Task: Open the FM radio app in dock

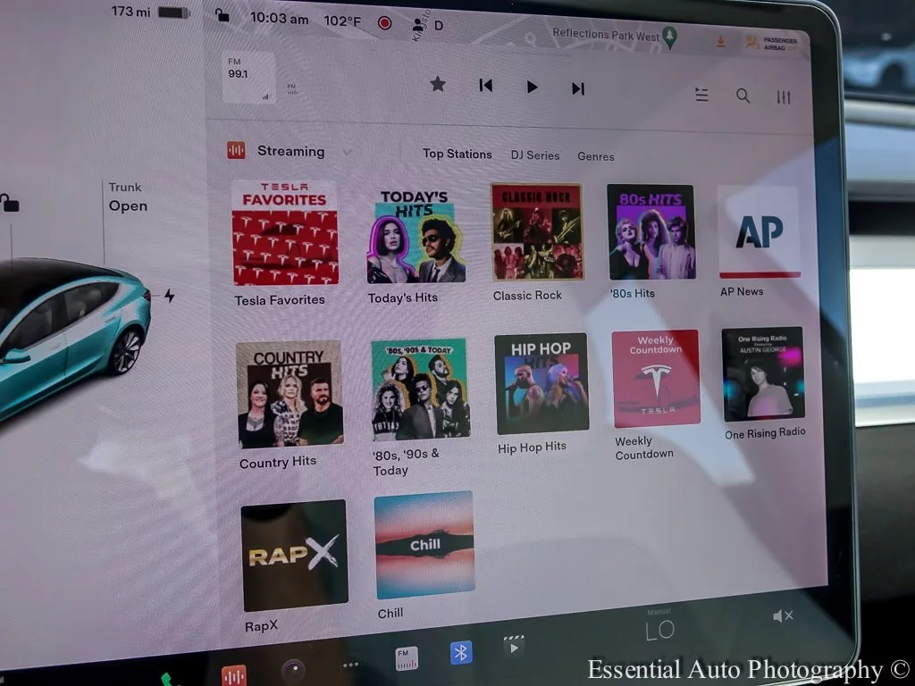Action: 407,659
